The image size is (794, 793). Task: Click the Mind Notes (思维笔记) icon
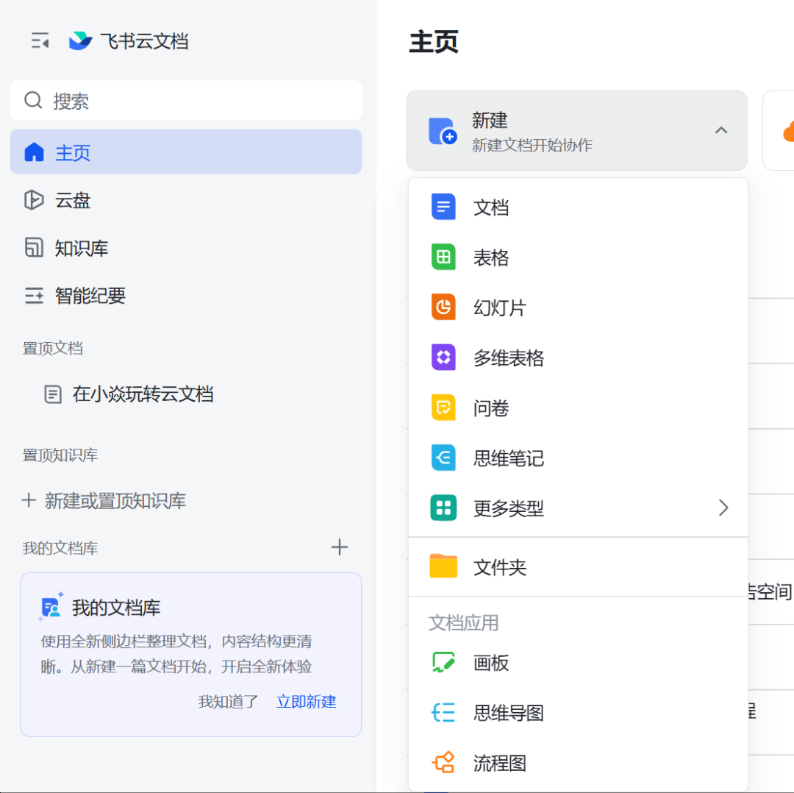pos(443,458)
